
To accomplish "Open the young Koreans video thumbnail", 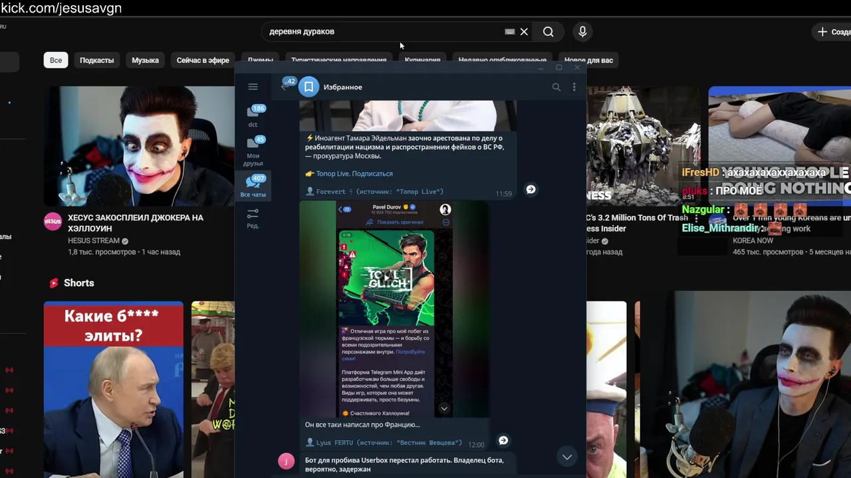I will (780, 146).
